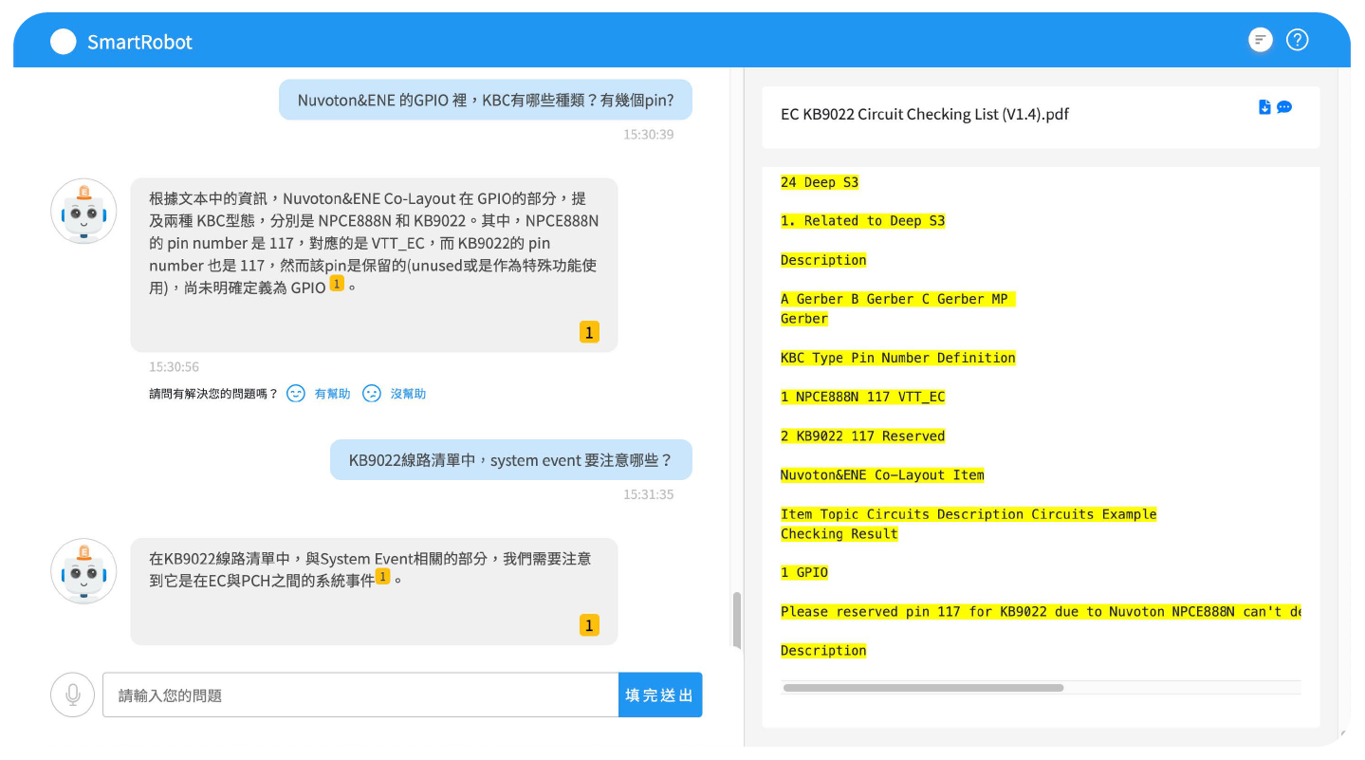
Task: Click the help question-mark icon
Action: [x=1297, y=39]
